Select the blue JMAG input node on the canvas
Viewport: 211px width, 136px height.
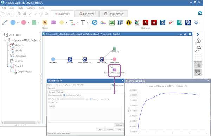coord(53,59)
